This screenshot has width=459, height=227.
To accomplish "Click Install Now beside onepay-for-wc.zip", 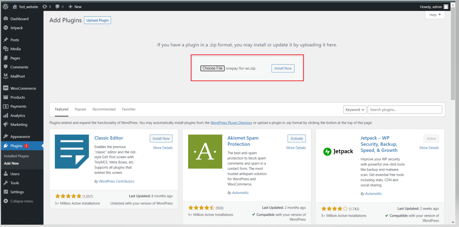I will 283,68.
